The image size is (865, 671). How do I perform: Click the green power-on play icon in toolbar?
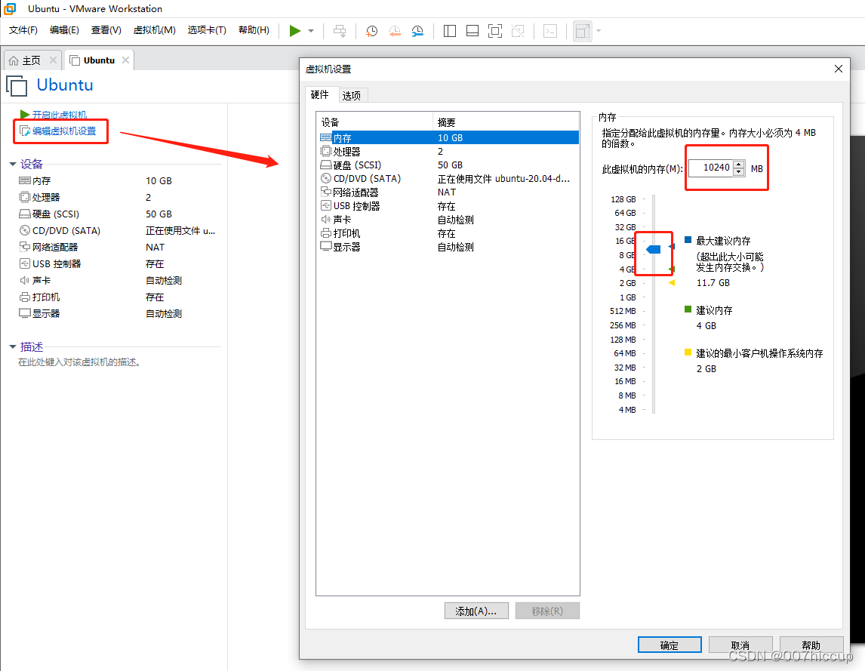(x=295, y=31)
